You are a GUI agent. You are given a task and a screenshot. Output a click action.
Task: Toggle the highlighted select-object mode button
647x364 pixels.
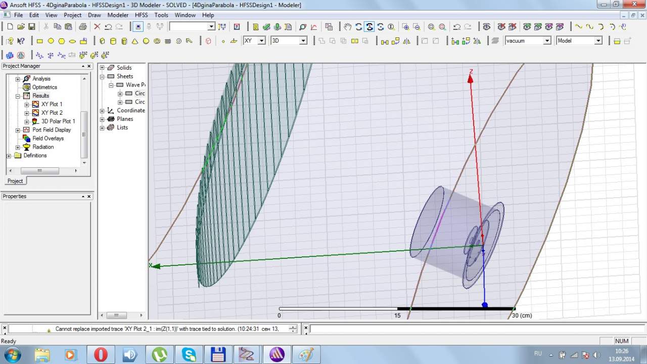click(x=138, y=27)
